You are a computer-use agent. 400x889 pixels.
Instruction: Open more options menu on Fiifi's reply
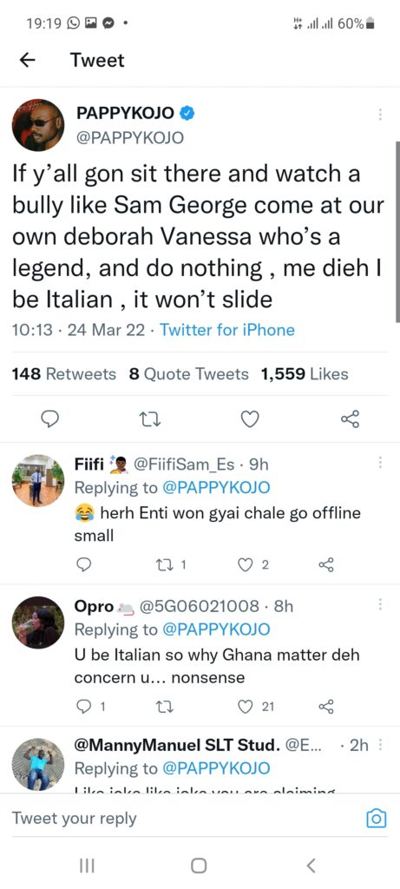pos(380,463)
